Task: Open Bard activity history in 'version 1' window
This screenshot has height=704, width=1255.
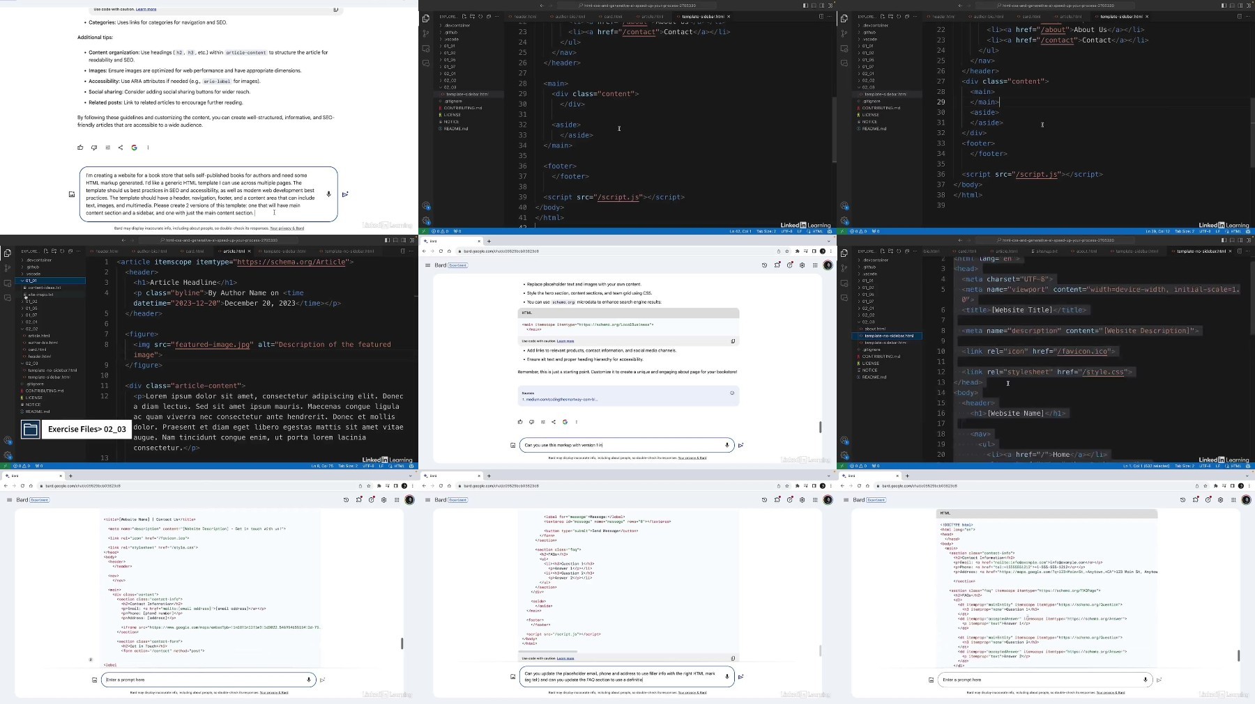Action: pyautogui.click(x=764, y=265)
